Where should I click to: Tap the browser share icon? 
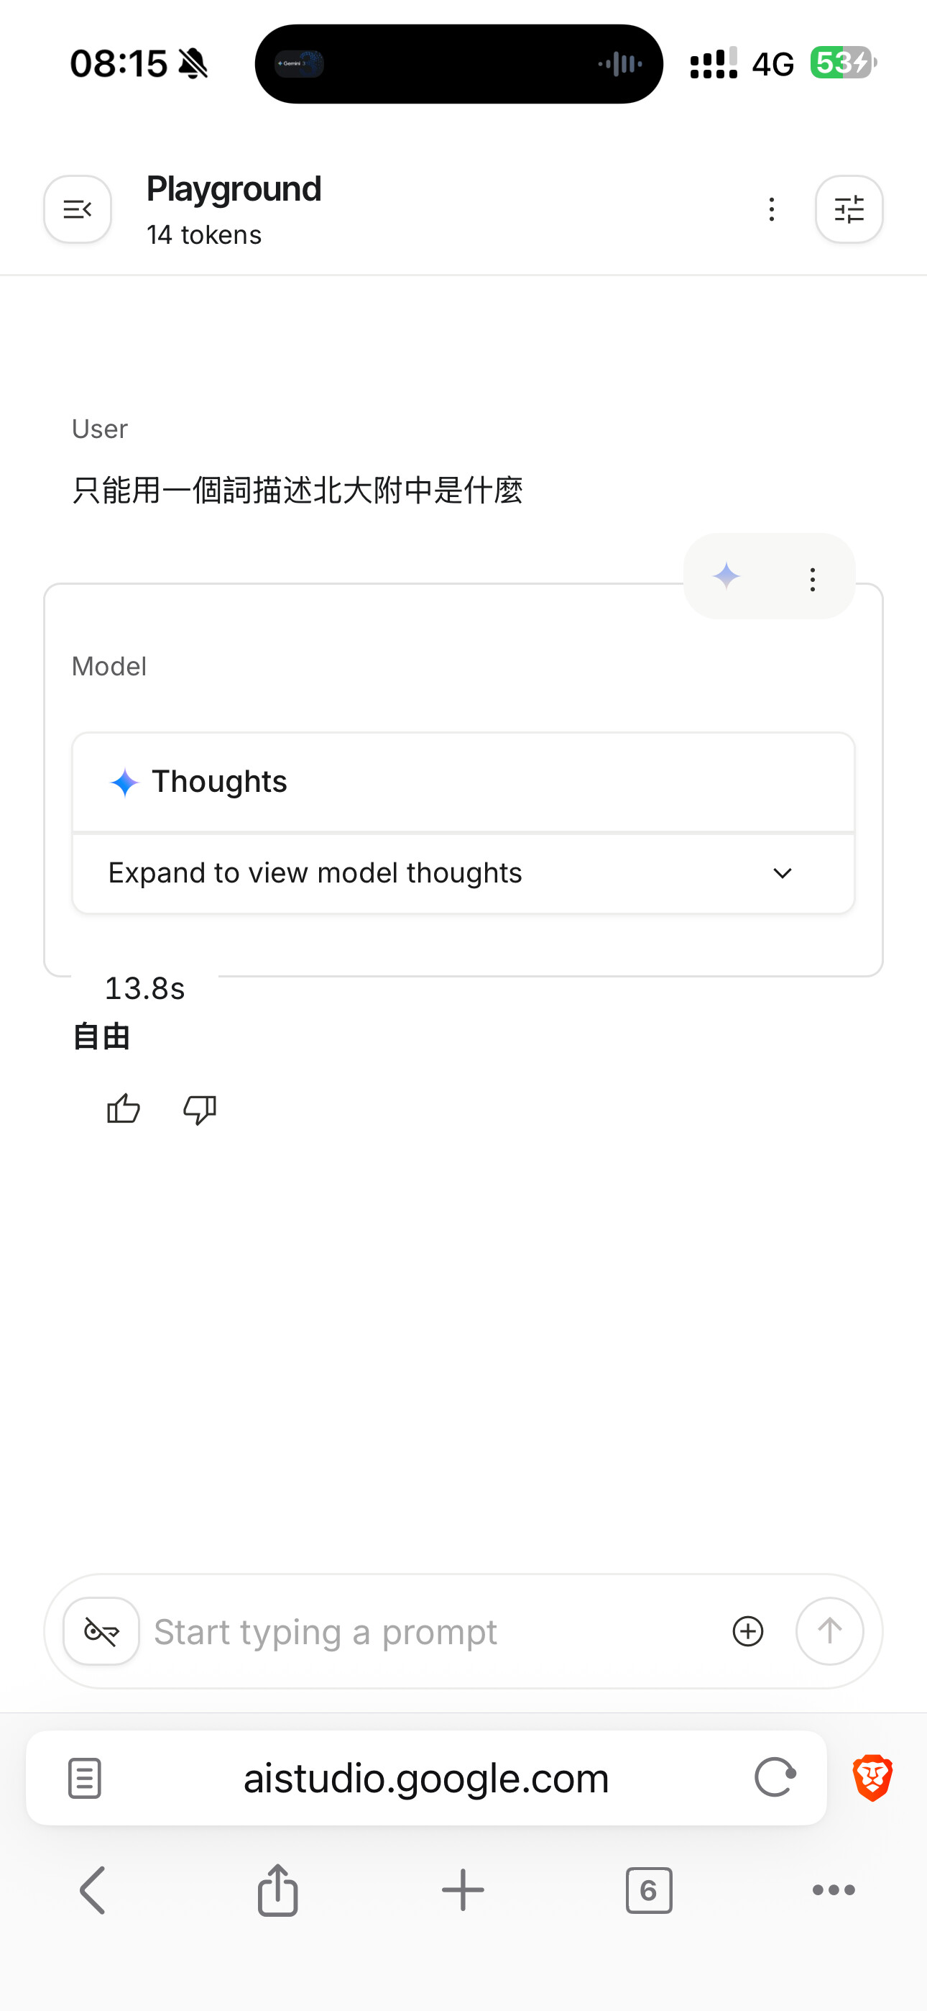(x=278, y=1890)
